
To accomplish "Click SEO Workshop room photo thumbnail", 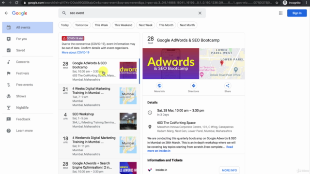I will coord(128,121).
